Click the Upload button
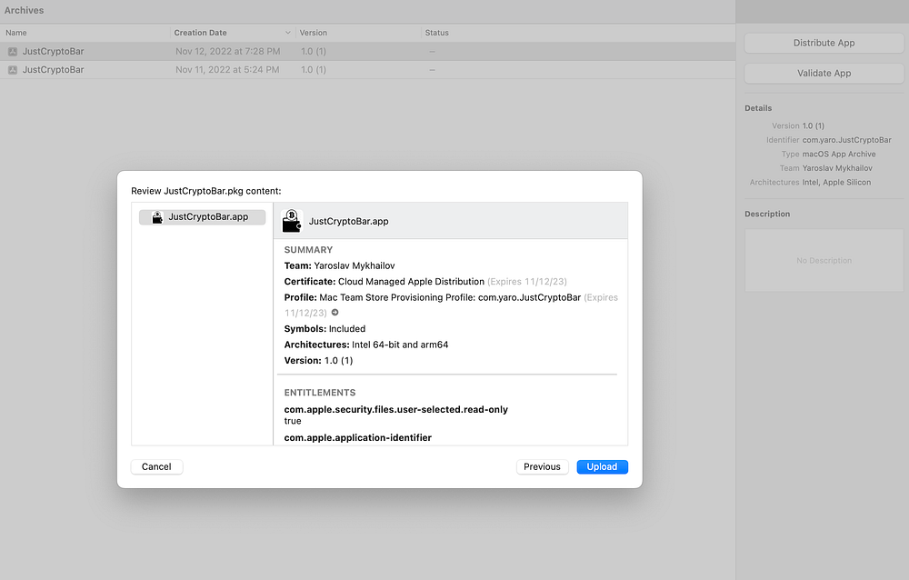Image resolution: width=909 pixels, height=580 pixels. [602, 467]
